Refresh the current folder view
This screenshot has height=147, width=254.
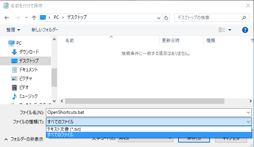(166, 18)
